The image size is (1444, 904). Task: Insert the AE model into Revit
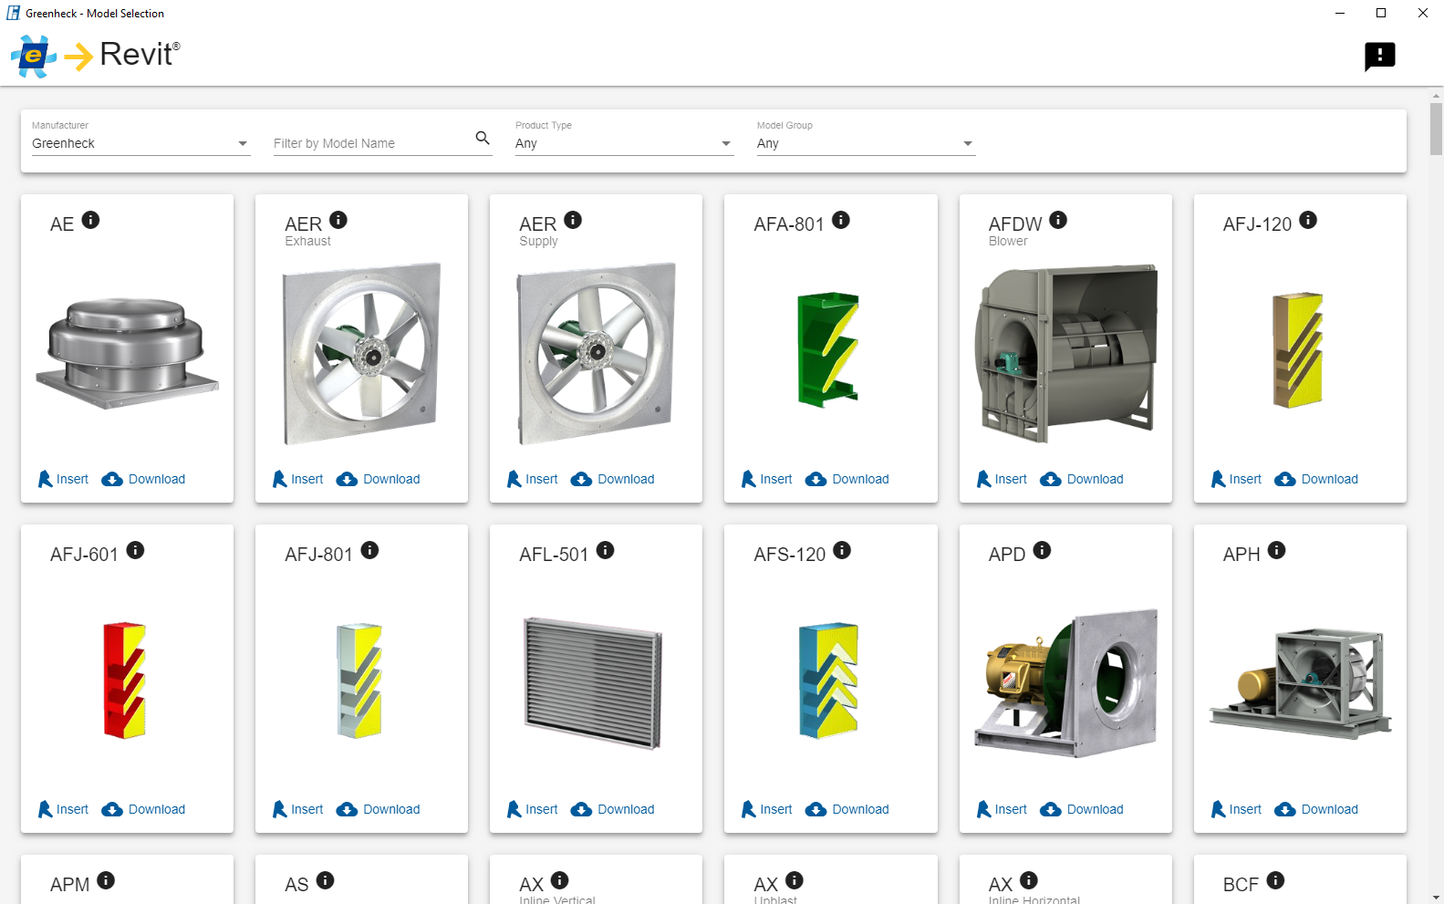tap(63, 479)
